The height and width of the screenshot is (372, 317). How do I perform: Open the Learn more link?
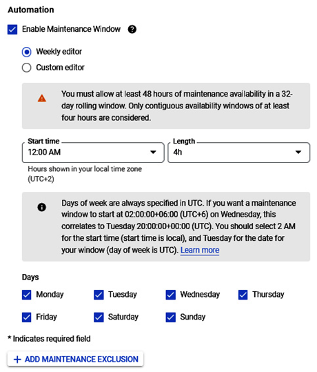(200, 250)
